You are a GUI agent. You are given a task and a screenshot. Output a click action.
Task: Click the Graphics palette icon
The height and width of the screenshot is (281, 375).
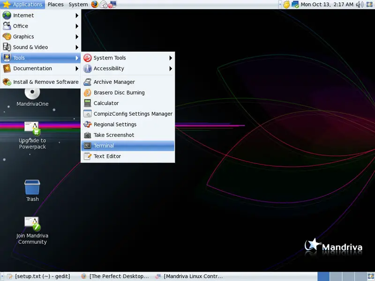[x=7, y=37]
